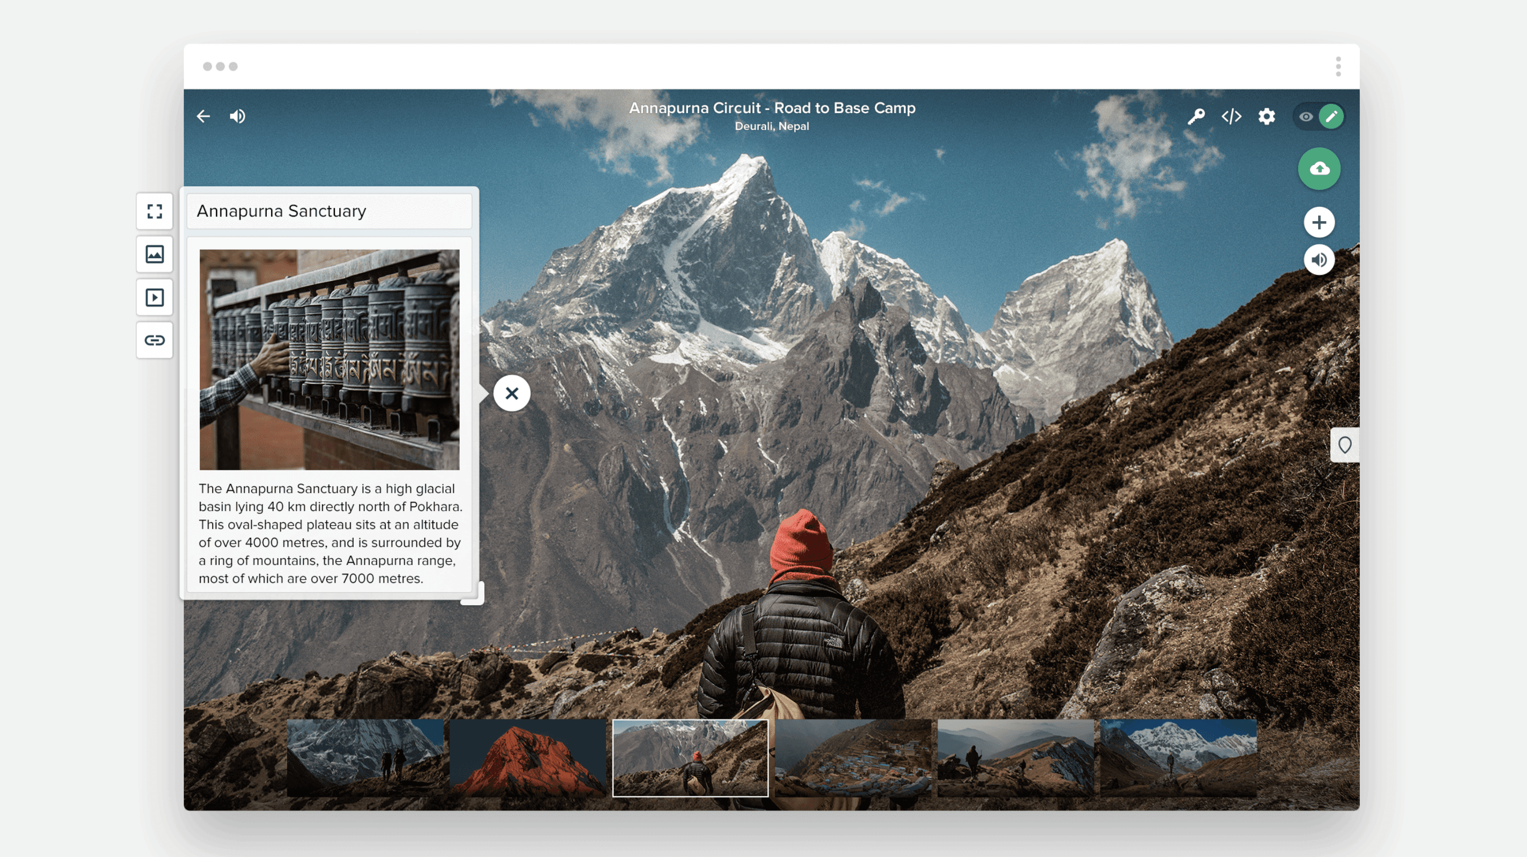Viewport: 1527px width, 857px height.
Task: Open the gear settings icon
Action: pyautogui.click(x=1266, y=116)
